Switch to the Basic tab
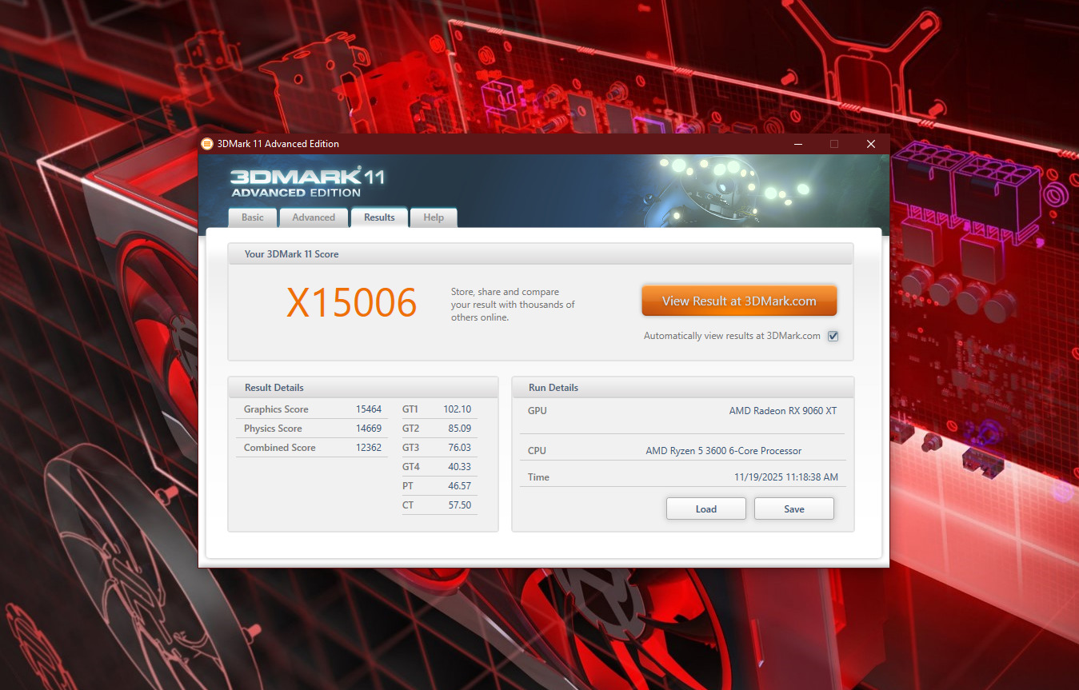 coord(253,217)
